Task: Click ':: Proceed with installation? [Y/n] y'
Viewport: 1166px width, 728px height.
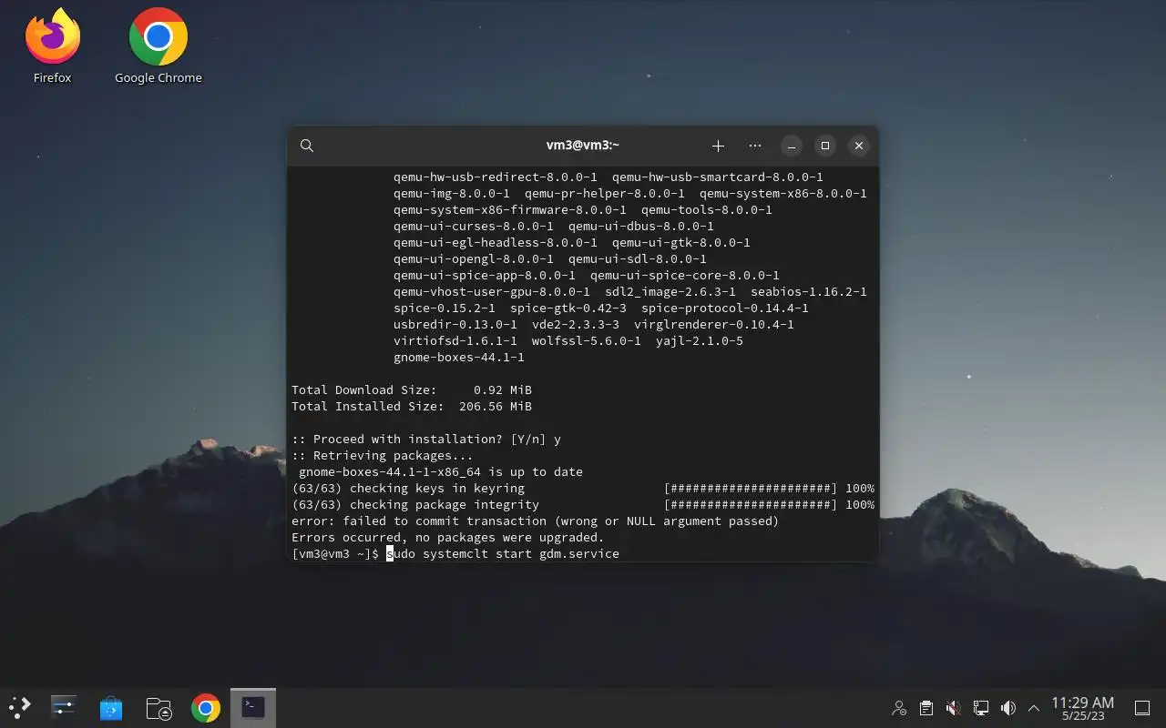Action: point(426,439)
